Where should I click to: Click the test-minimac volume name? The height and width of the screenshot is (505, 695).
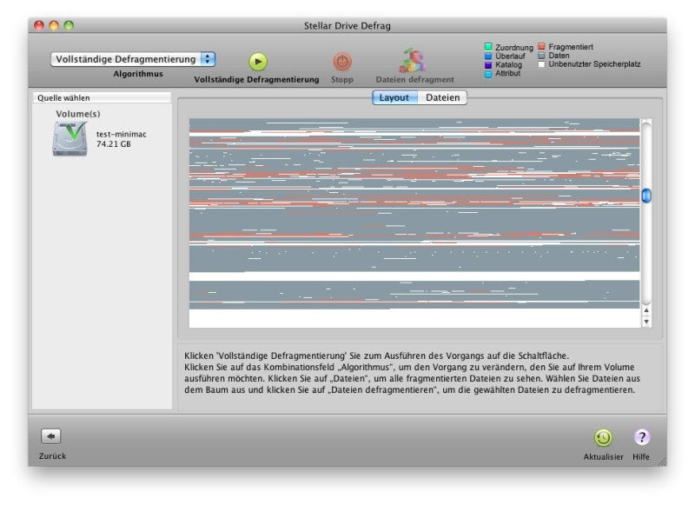pyautogui.click(x=122, y=134)
